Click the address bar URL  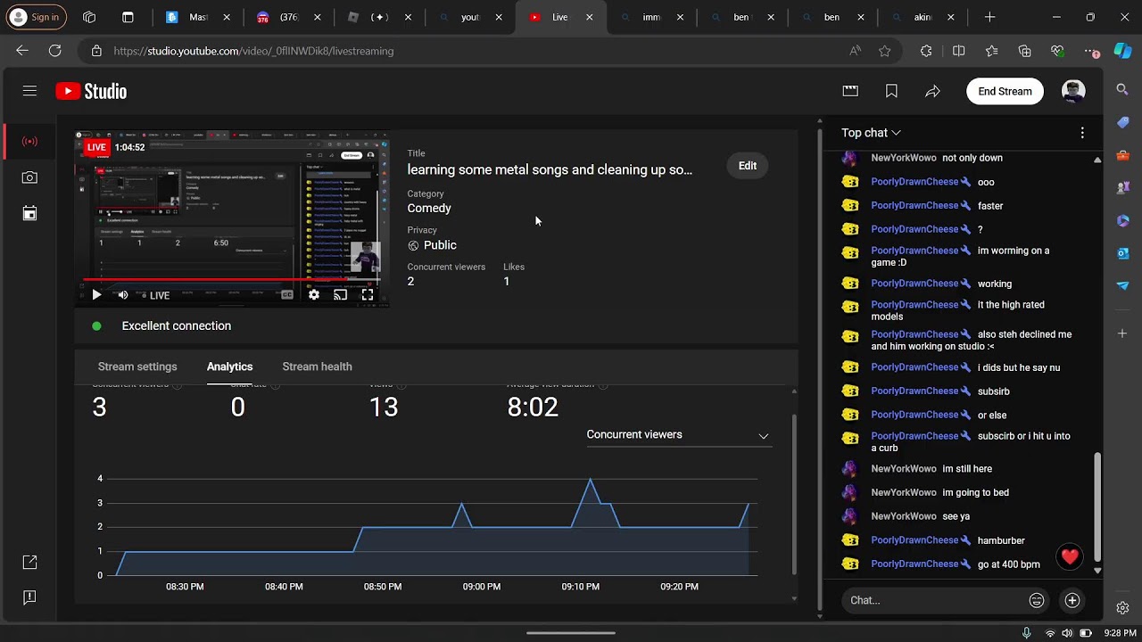click(253, 51)
